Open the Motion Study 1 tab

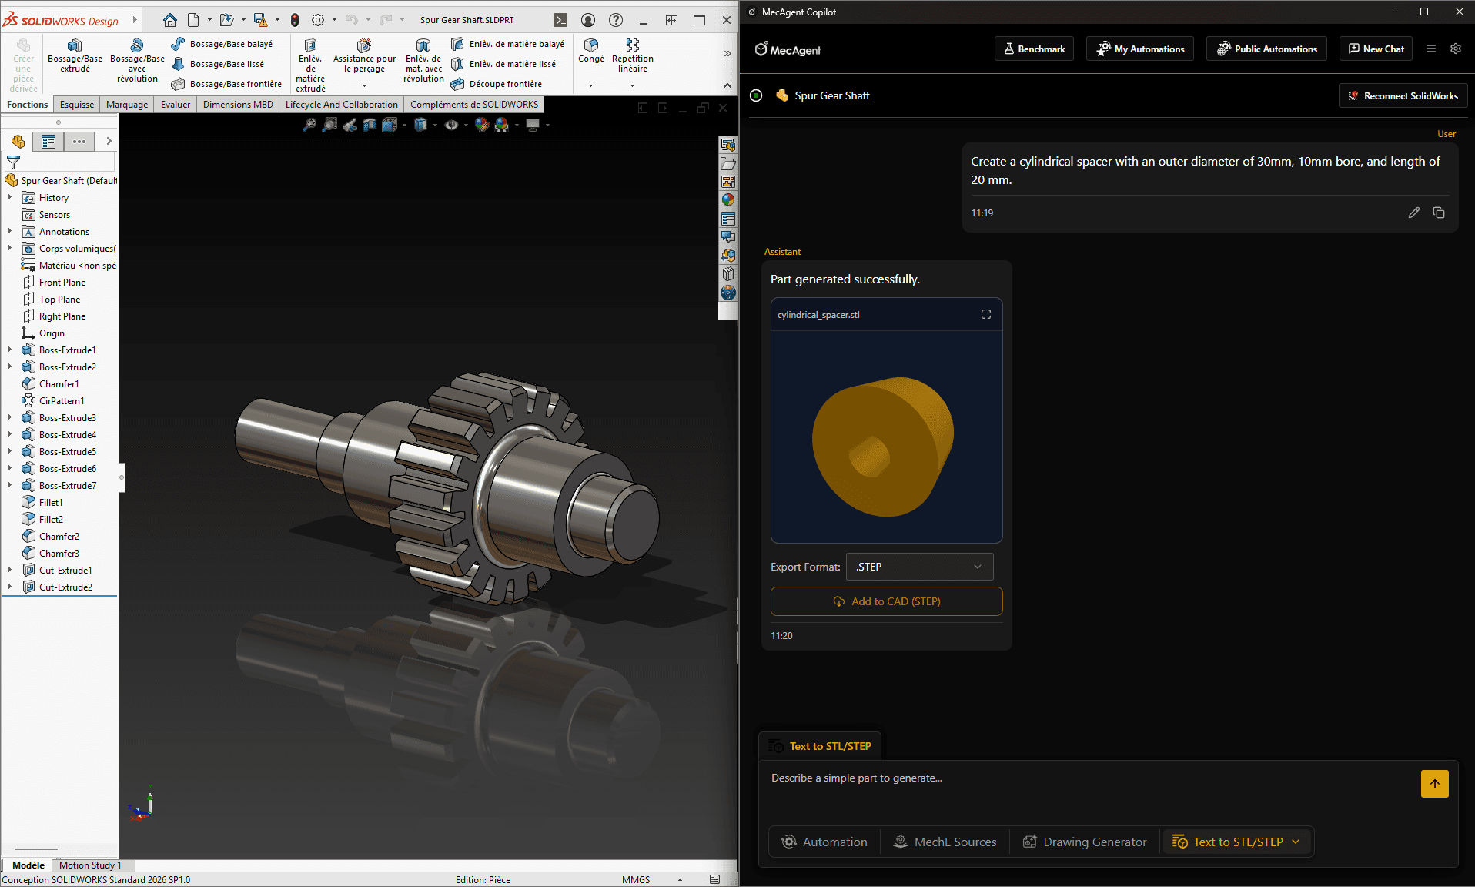pyautogui.click(x=90, y=865)
